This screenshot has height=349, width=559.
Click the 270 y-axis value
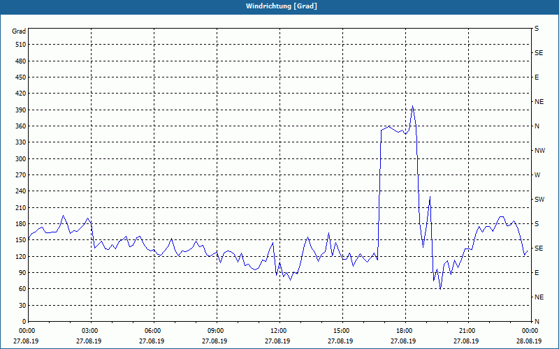coord(21,175)
